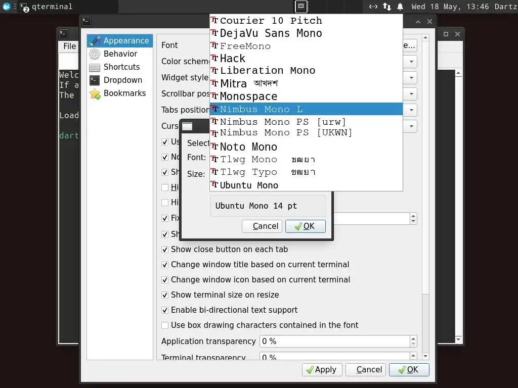Open the Cursor shape dropdown arrow
The height and width of the screenshot is (388, 518).
click(411, 126)
